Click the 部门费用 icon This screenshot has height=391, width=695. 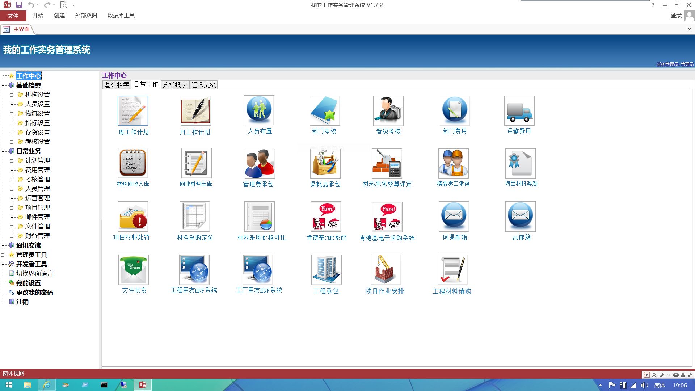tap(455, 110)
